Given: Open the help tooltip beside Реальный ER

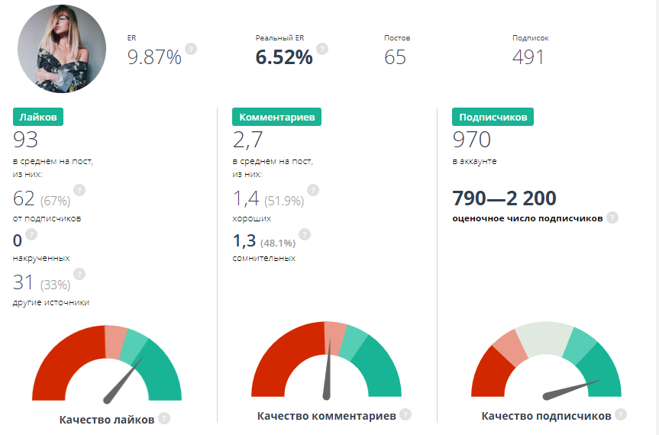Looking at the screenshot, I should click(x=322, y=49).
